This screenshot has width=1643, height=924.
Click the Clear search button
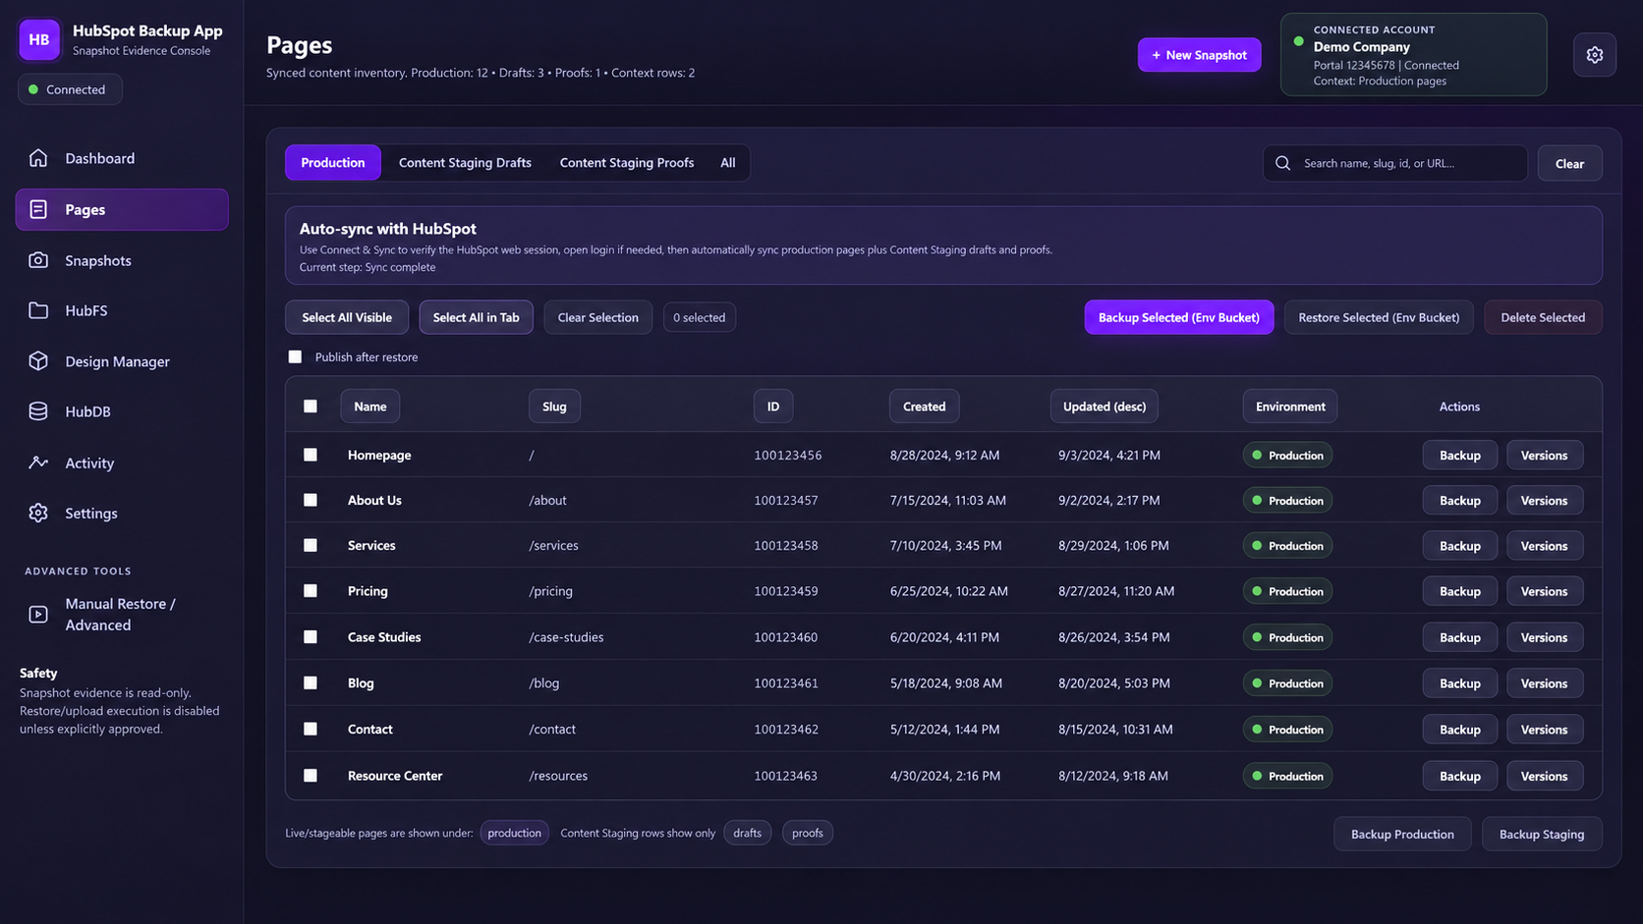point(1569,163)
